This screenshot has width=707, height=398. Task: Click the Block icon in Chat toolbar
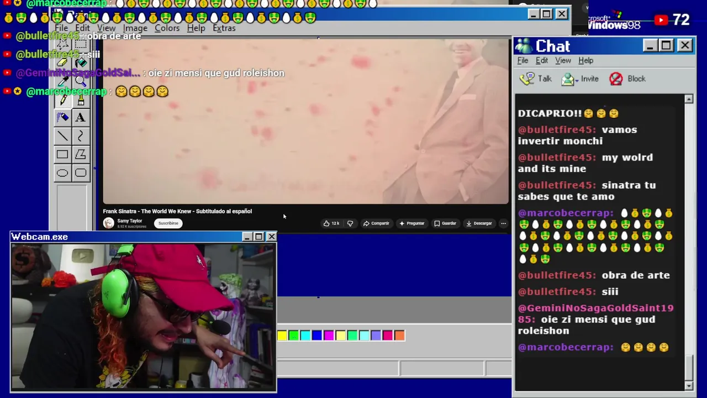pos(616,79)
